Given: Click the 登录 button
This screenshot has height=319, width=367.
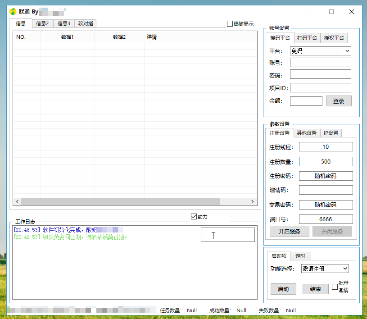Looking at the screenshot, I should click(x=339, y=101).
